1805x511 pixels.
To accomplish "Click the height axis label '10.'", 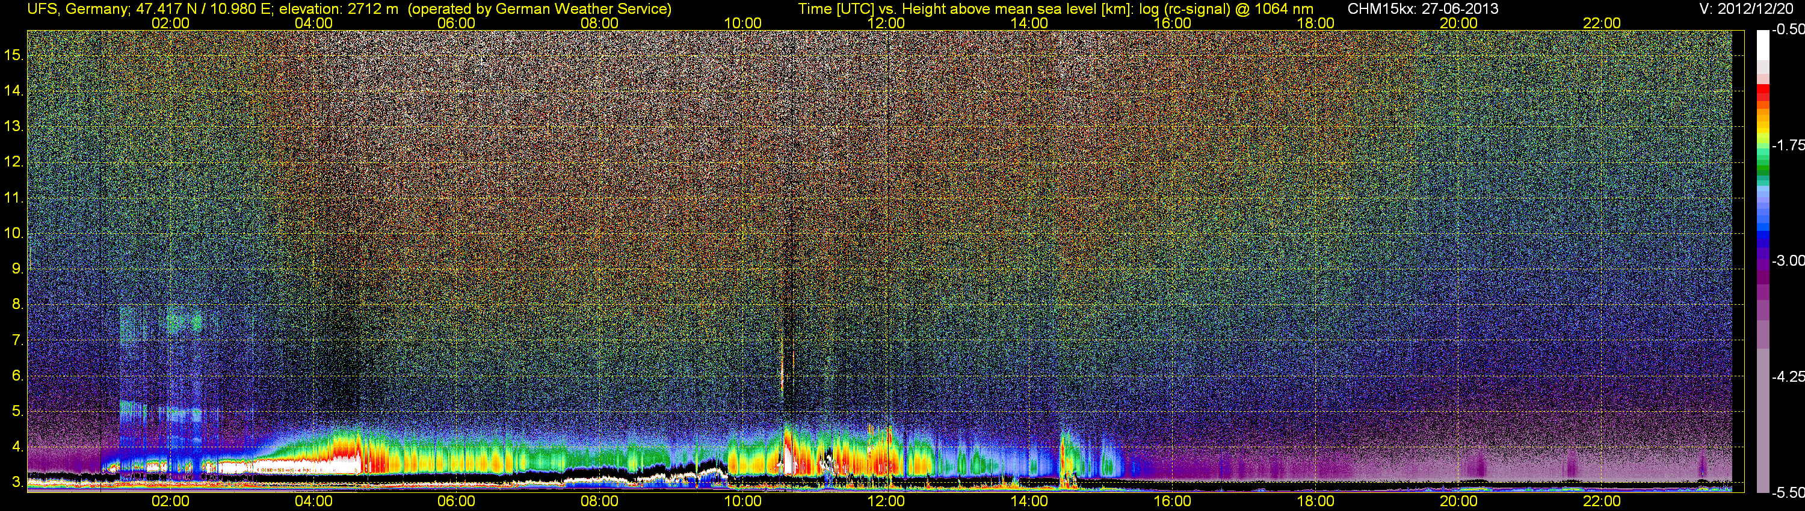I will (x=14, y=233).
